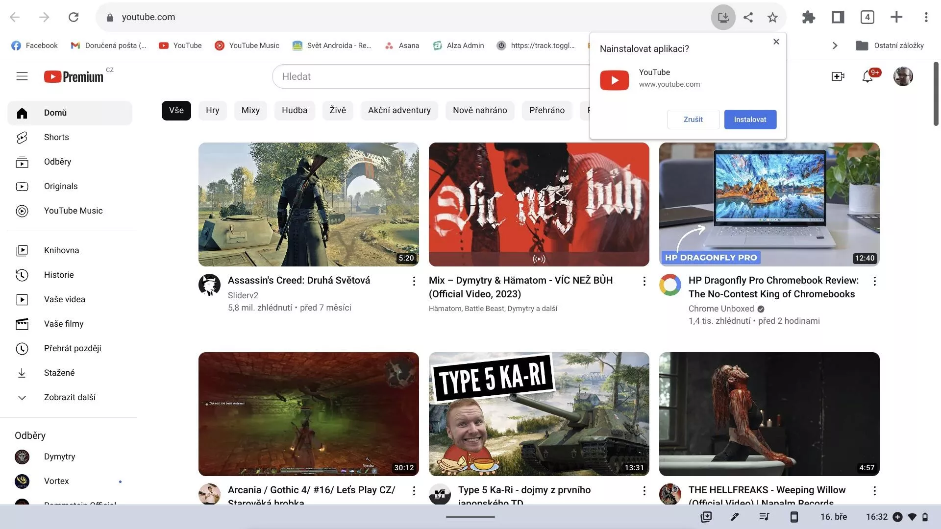
Task: Open Domů in sidebar
Action: 70,113
